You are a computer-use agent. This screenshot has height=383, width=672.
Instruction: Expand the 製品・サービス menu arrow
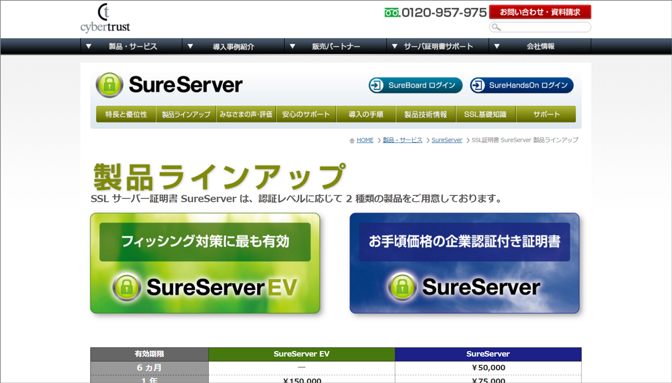pyautogui.click(x=88, y=47)
